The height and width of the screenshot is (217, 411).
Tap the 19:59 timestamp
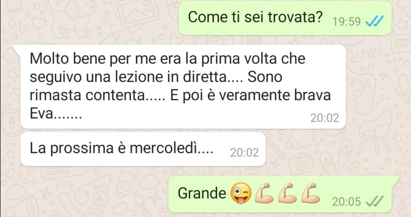(346, 22)
